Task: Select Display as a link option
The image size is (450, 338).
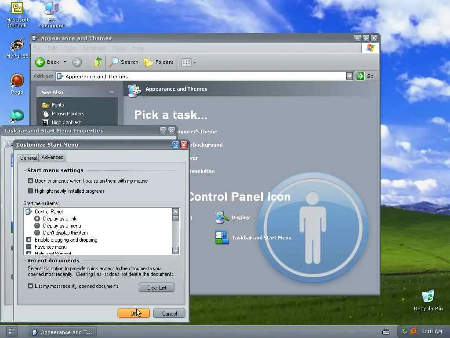Action: pos(37,219)
